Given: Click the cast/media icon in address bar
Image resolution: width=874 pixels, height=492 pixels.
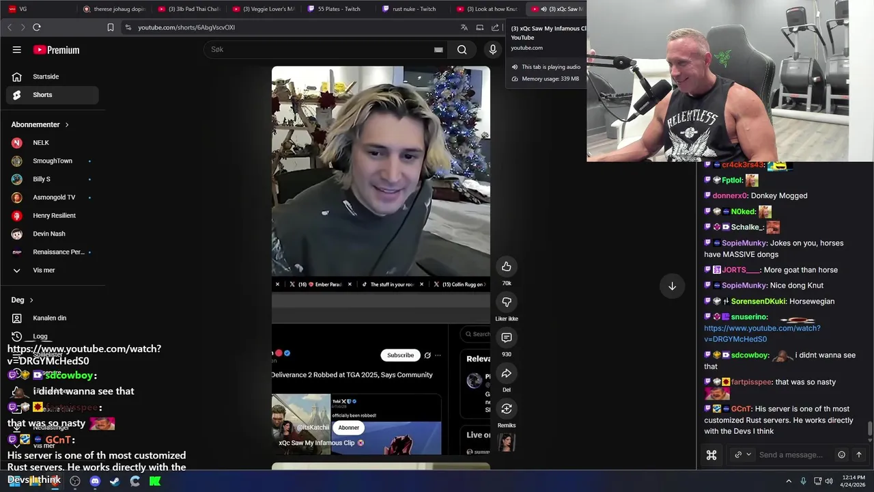Looking at the screenshot, I should [x=480, y=27].
